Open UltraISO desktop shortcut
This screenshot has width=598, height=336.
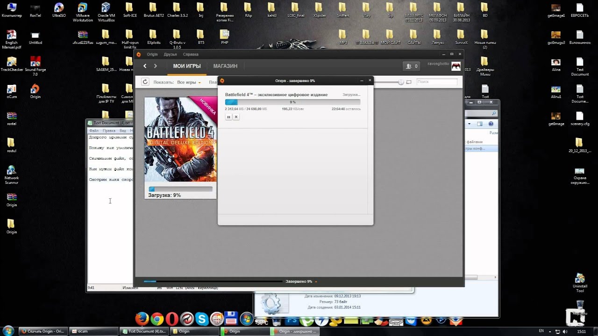(x=59, y=11)
